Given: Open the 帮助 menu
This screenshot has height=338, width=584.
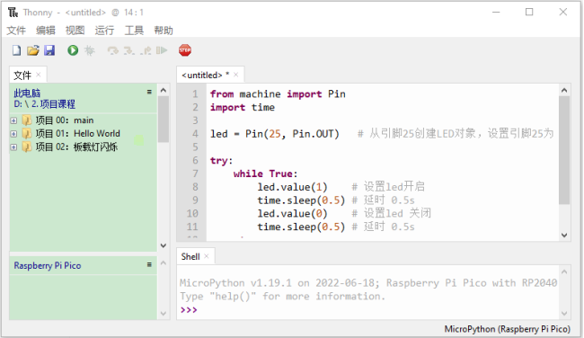Looking at the screenshot, I should [164, 31].
